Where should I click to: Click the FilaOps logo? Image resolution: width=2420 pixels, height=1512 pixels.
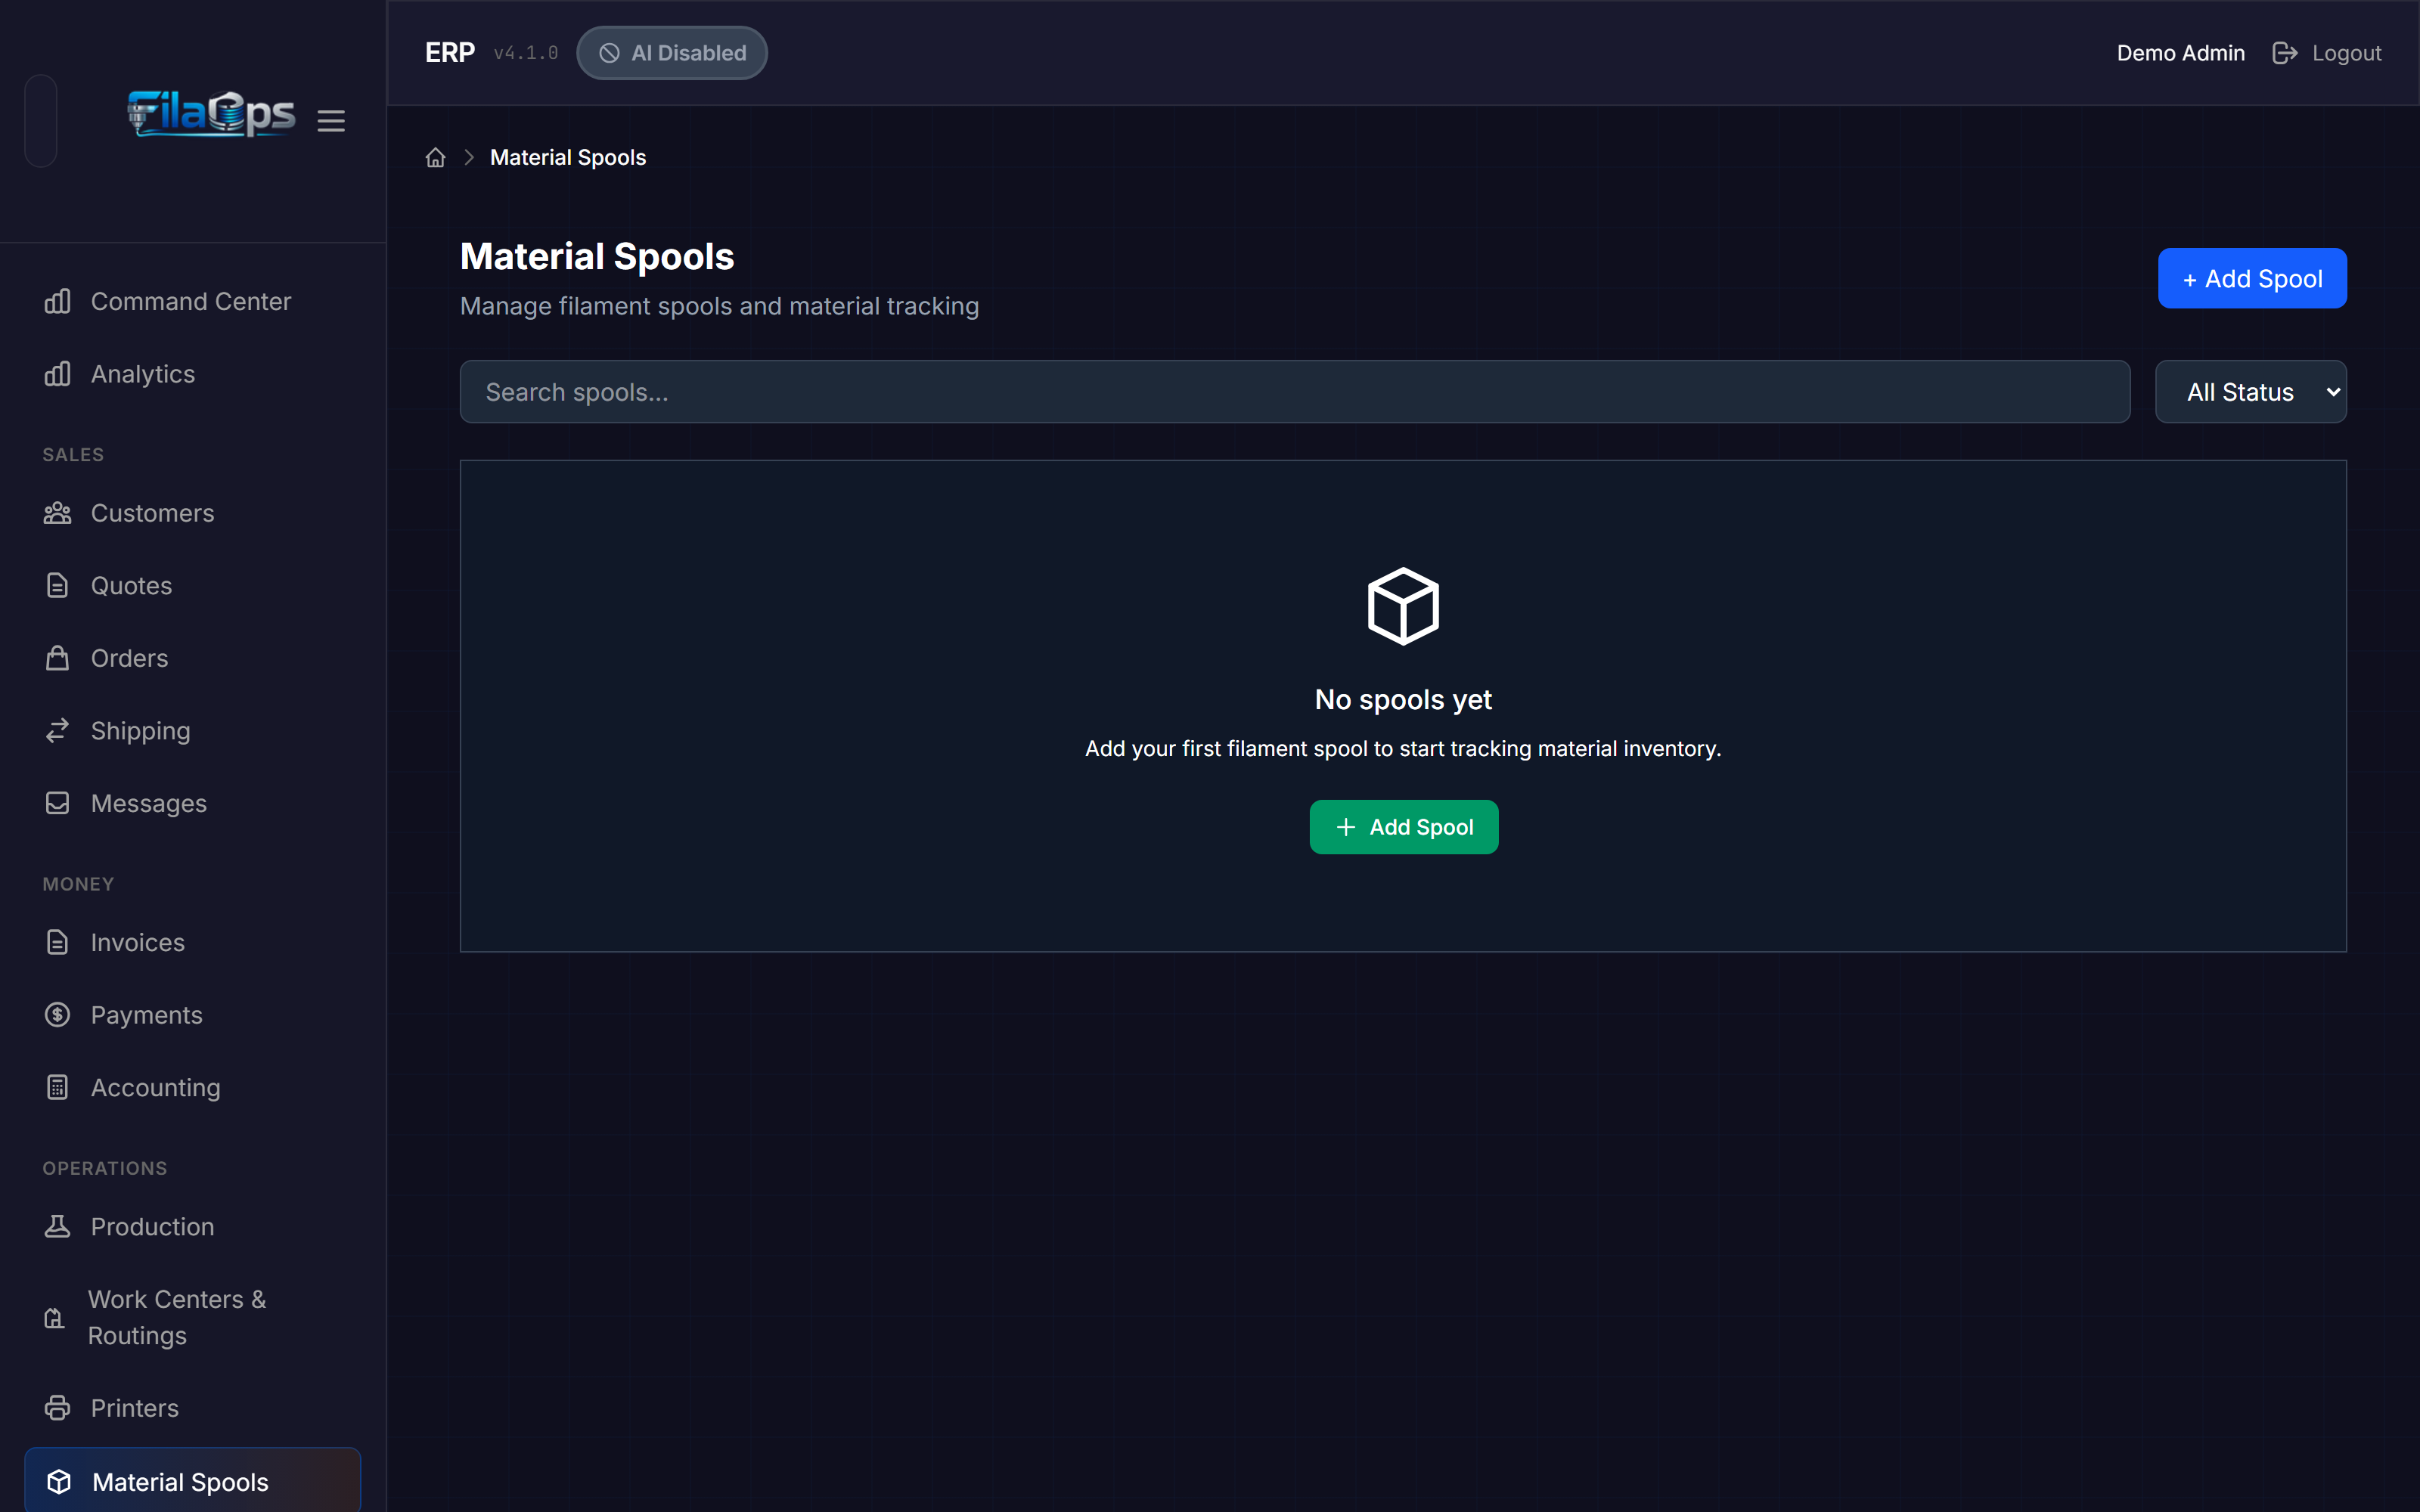(x=211, y=114)
